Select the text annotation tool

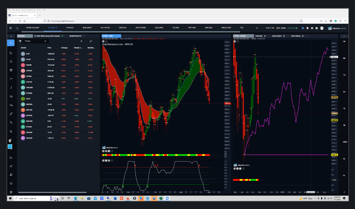(x=11, y=105)
